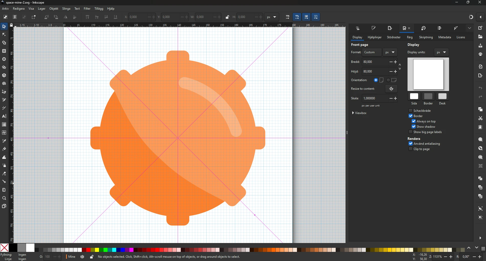Enable the Clip to page checkbox
The width and height of the screenshot is (486, 261).
pyautogui.click(x=410, y=149)
